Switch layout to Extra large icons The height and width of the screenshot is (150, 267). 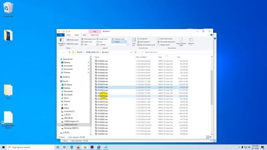click(x=88, y=39)
